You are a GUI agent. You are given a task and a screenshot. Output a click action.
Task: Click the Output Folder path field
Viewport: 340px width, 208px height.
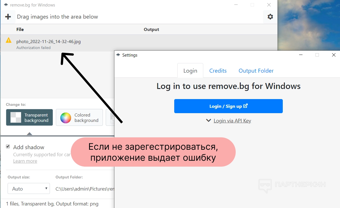pyautogui.click(x=85, y=189)
